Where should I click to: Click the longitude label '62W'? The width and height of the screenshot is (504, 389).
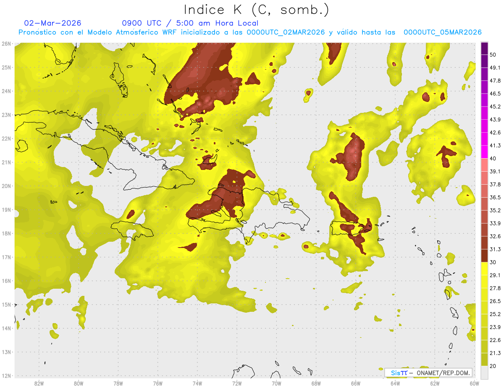(435, 383)
